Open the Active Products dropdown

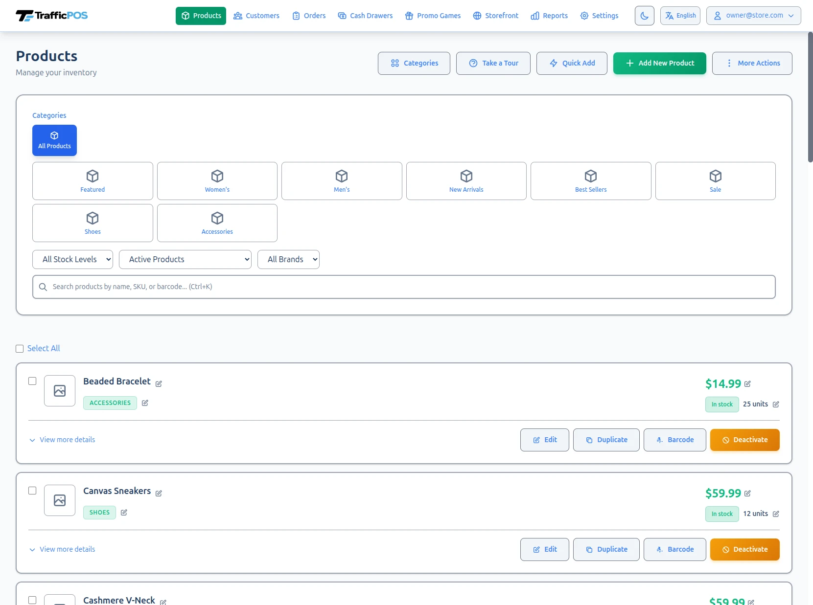185,260
